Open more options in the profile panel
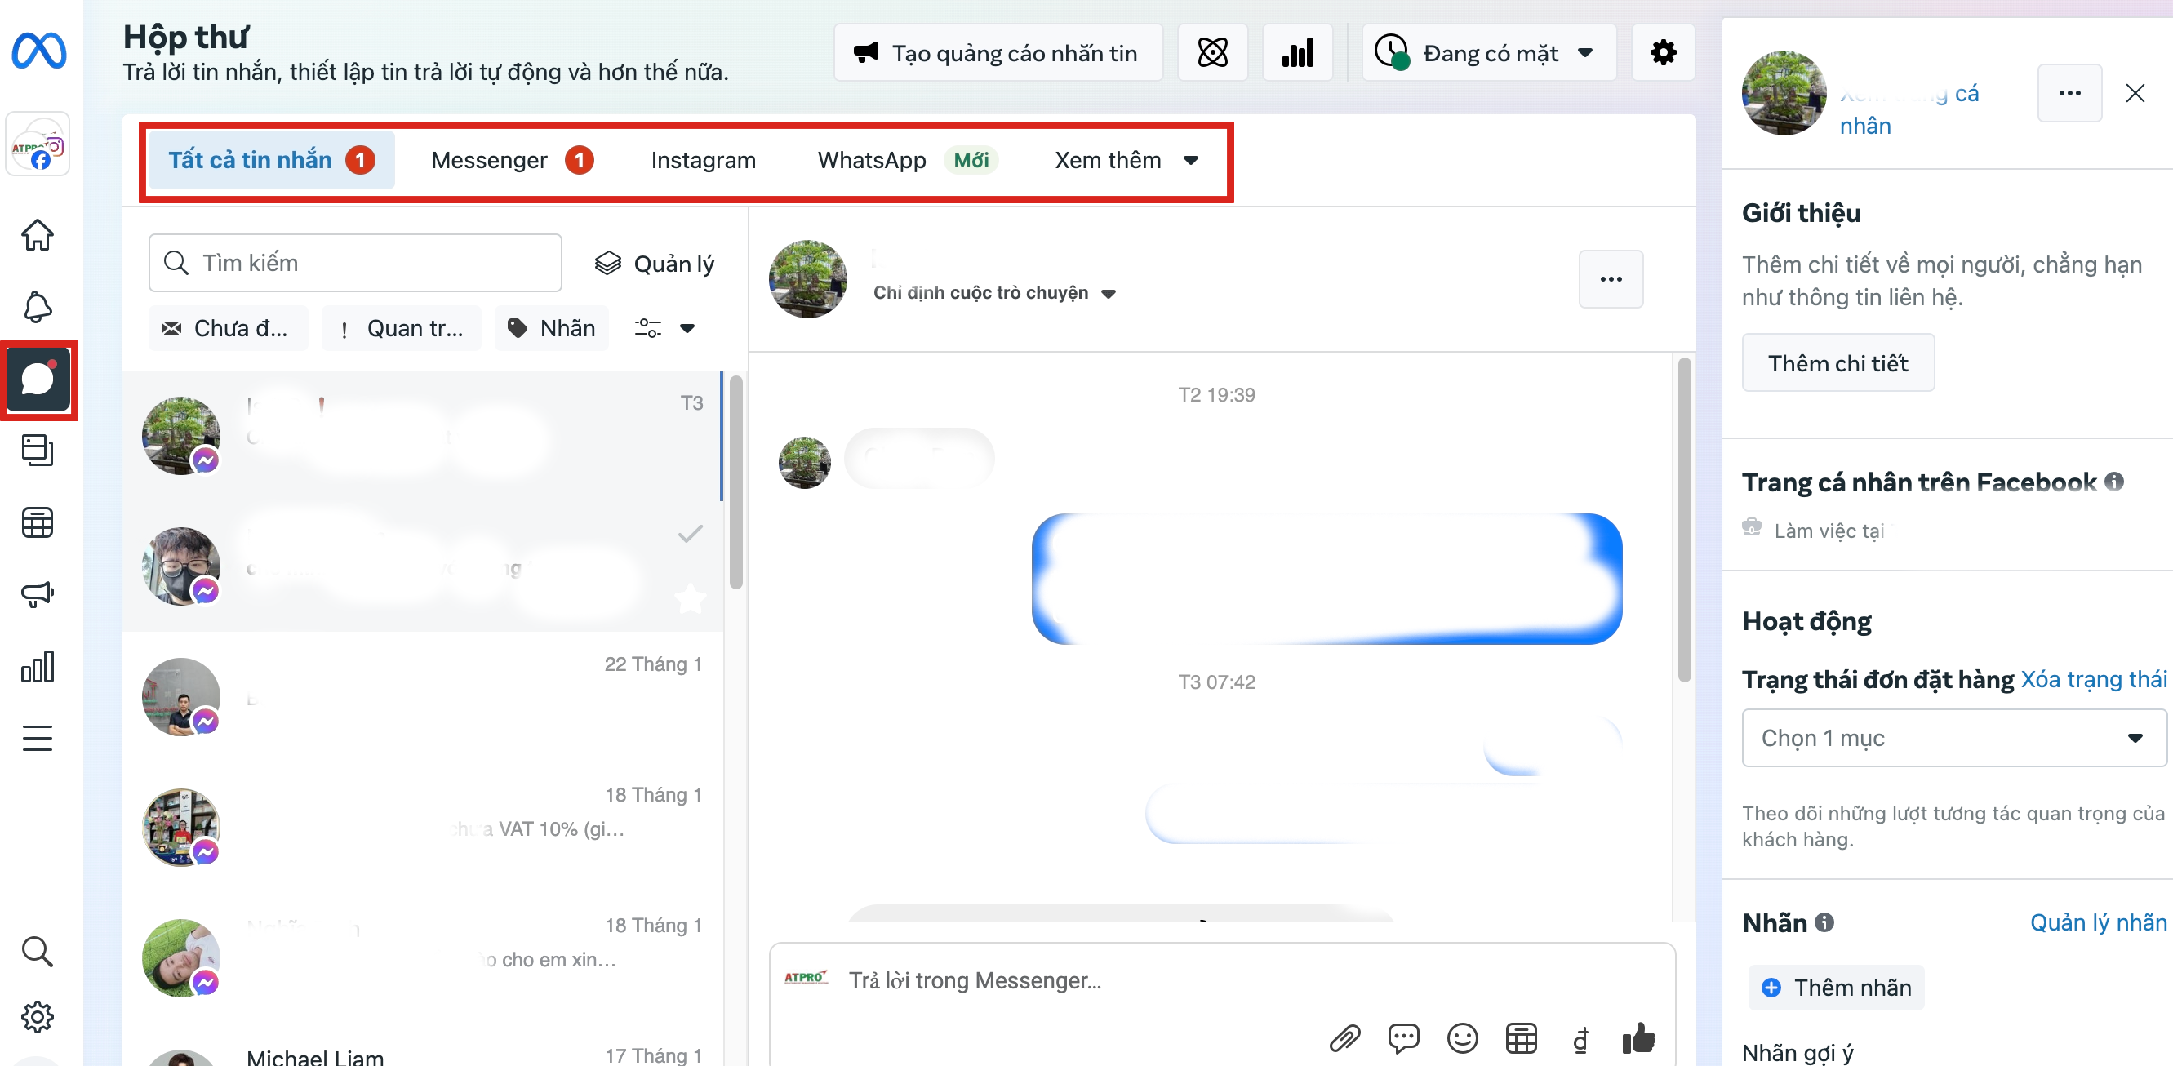Screen dimensions: 2173x1066 [2069, 93]
